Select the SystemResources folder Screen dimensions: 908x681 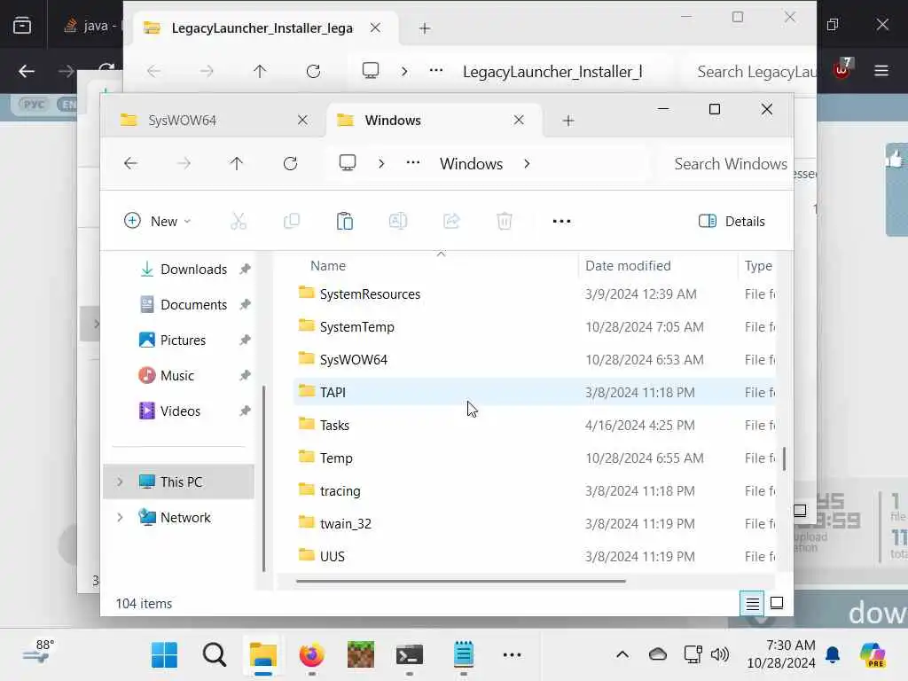(x=534, y=294)
